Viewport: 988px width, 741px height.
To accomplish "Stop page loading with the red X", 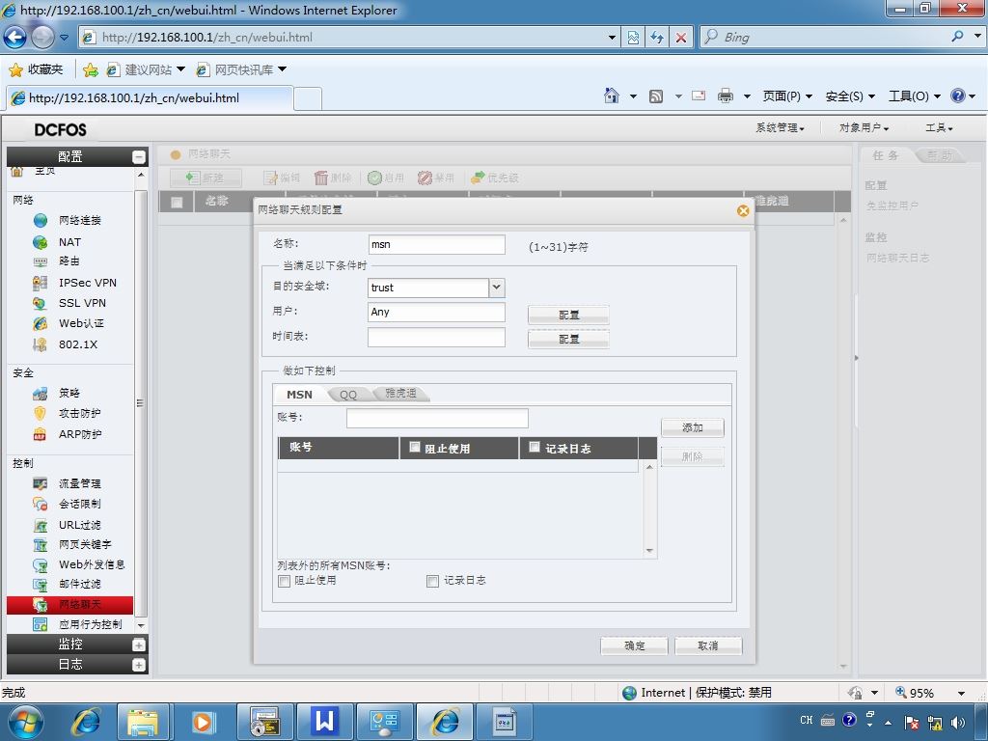I will click(681, 38).
